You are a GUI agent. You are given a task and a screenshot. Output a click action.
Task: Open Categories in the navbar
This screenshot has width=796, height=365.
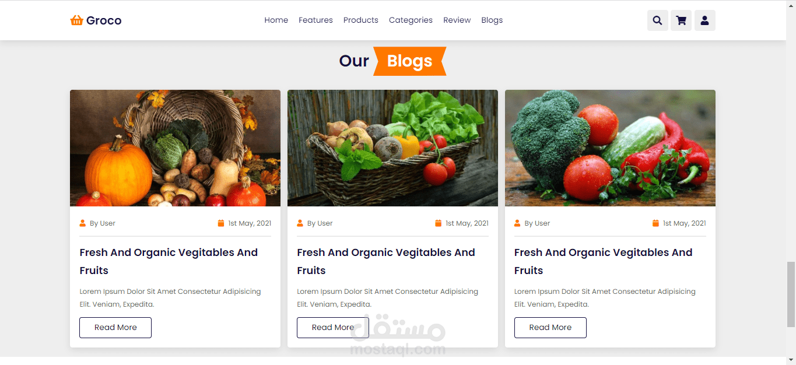[411, 20]
